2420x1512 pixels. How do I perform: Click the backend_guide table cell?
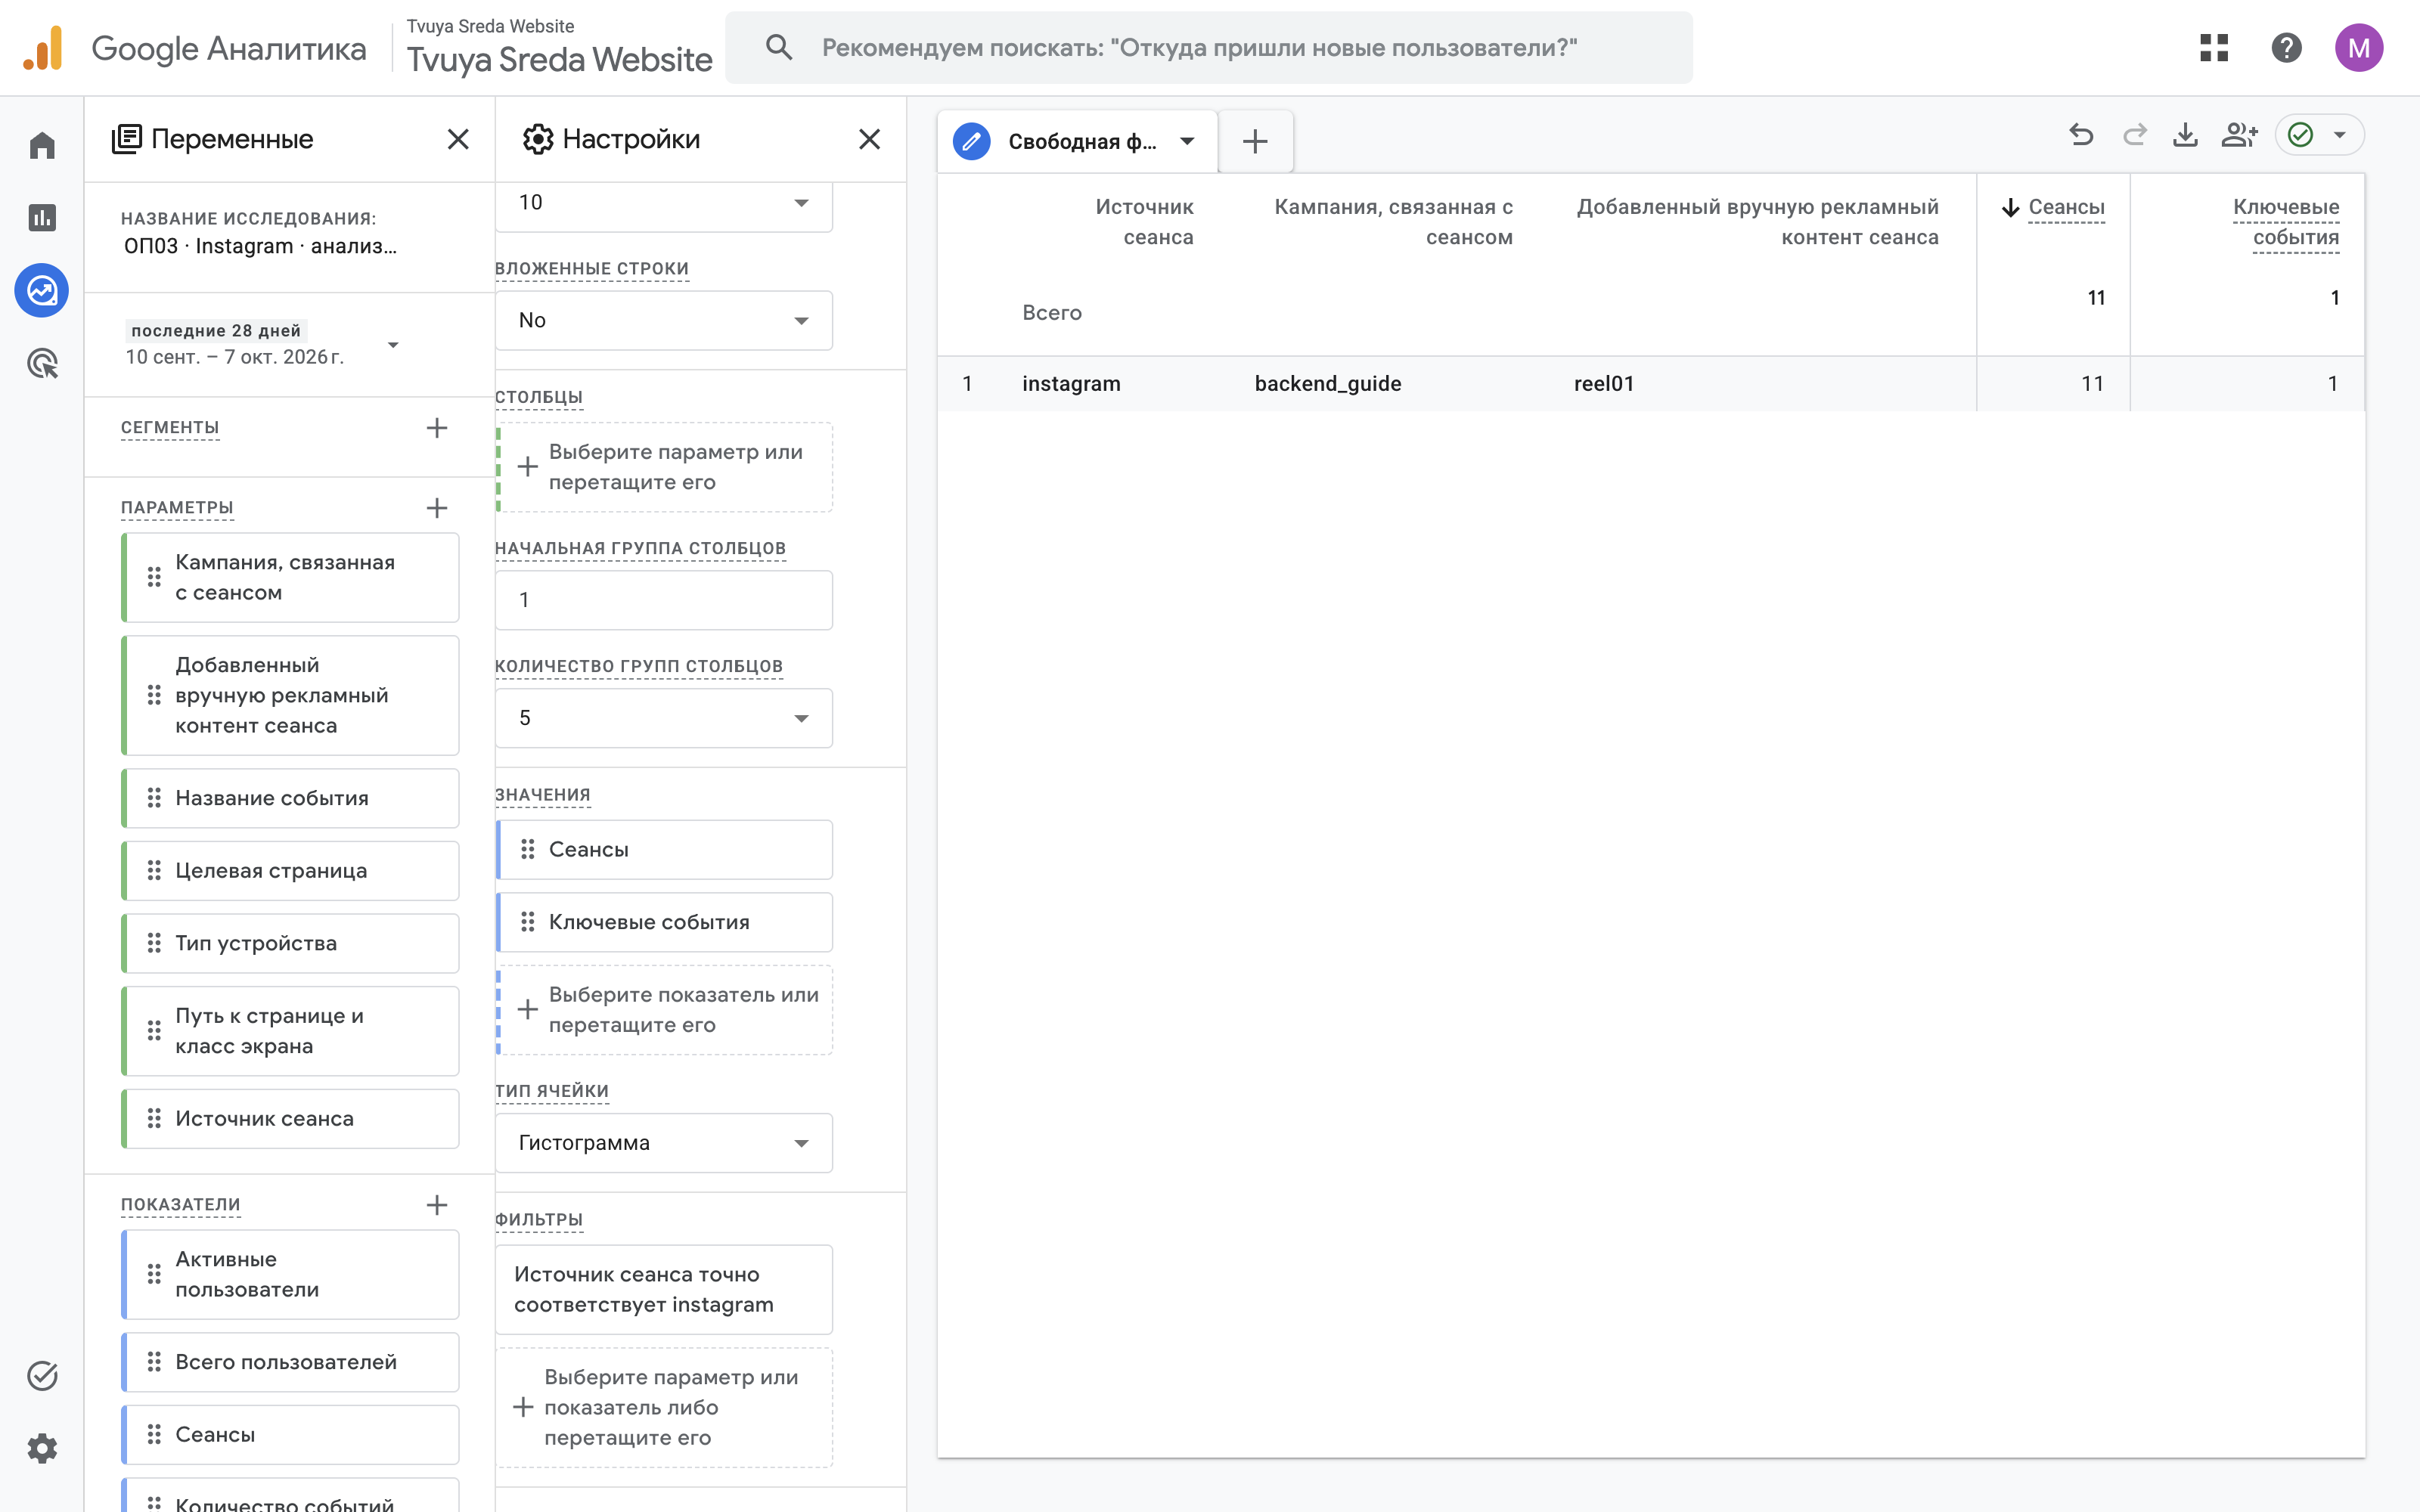tap(1327, 384)
